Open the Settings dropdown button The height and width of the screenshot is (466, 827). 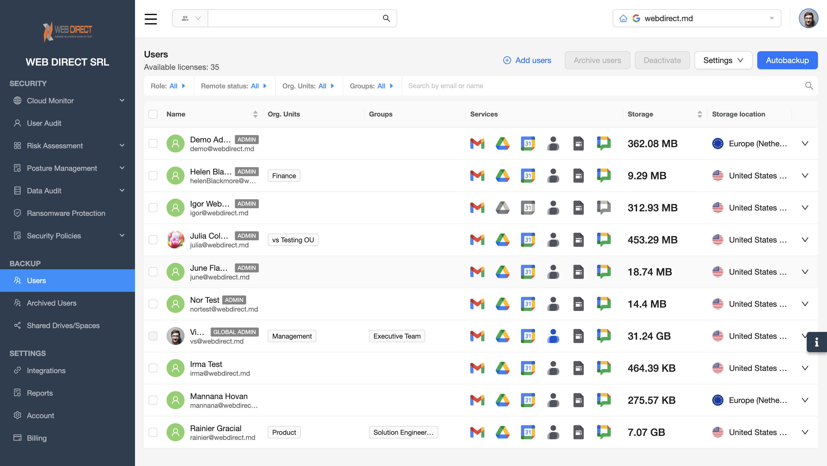click(x=723, y=61)
